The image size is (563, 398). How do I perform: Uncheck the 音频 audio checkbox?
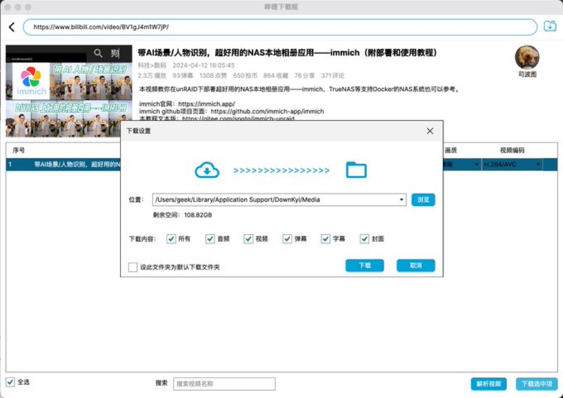point(210,239)
